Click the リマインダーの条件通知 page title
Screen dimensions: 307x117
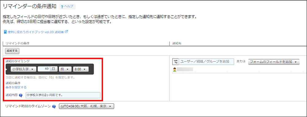30,6
